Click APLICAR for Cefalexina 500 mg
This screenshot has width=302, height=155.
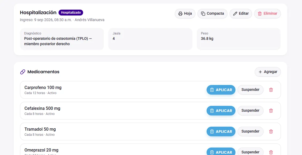pyautogui.click(x=221, y=111)
